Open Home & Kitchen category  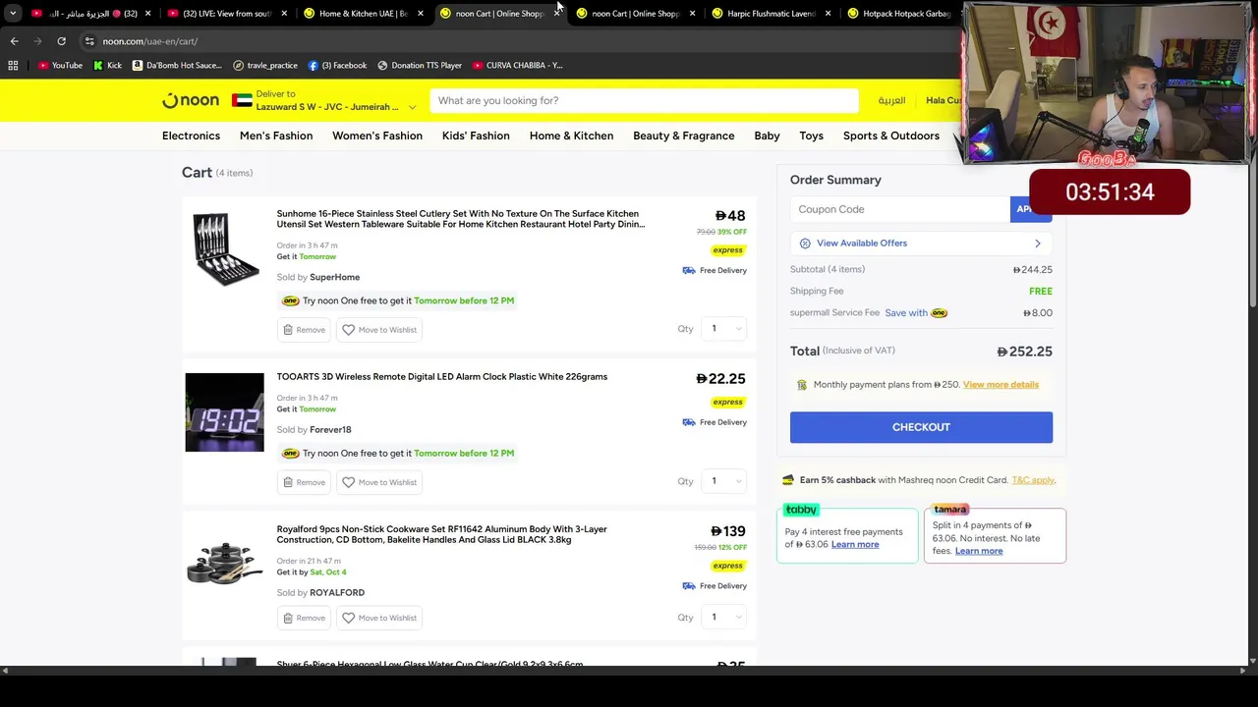(x=571, y=136)
